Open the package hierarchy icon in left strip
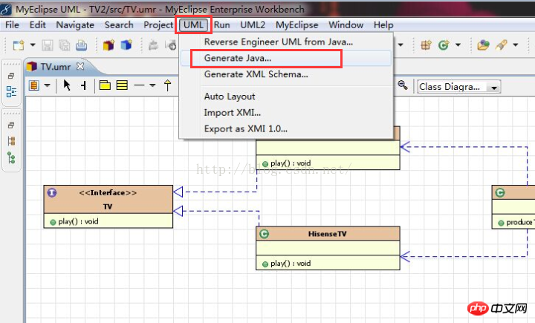Screen dimensions: 535x323 tap(11, 141)
